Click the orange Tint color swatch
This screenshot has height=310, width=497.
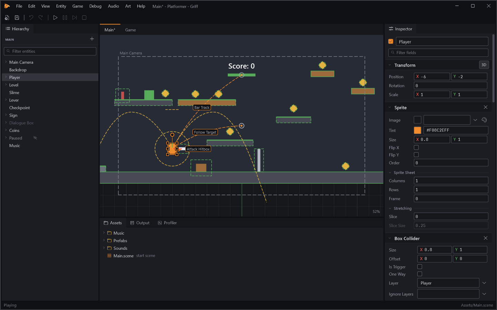418,130
